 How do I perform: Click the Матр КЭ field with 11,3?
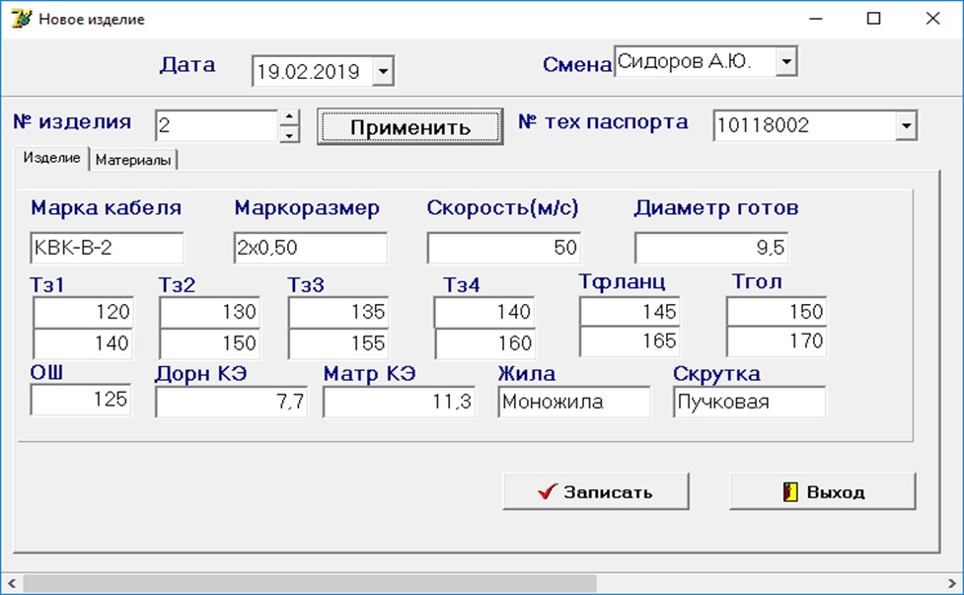click(399, 402)
